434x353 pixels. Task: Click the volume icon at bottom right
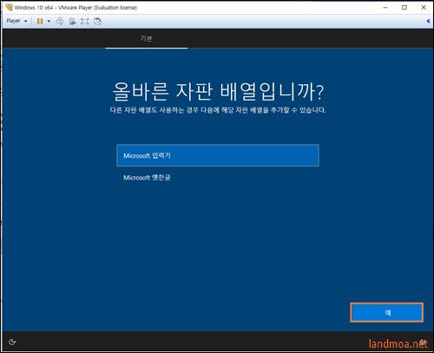[424, 342]
